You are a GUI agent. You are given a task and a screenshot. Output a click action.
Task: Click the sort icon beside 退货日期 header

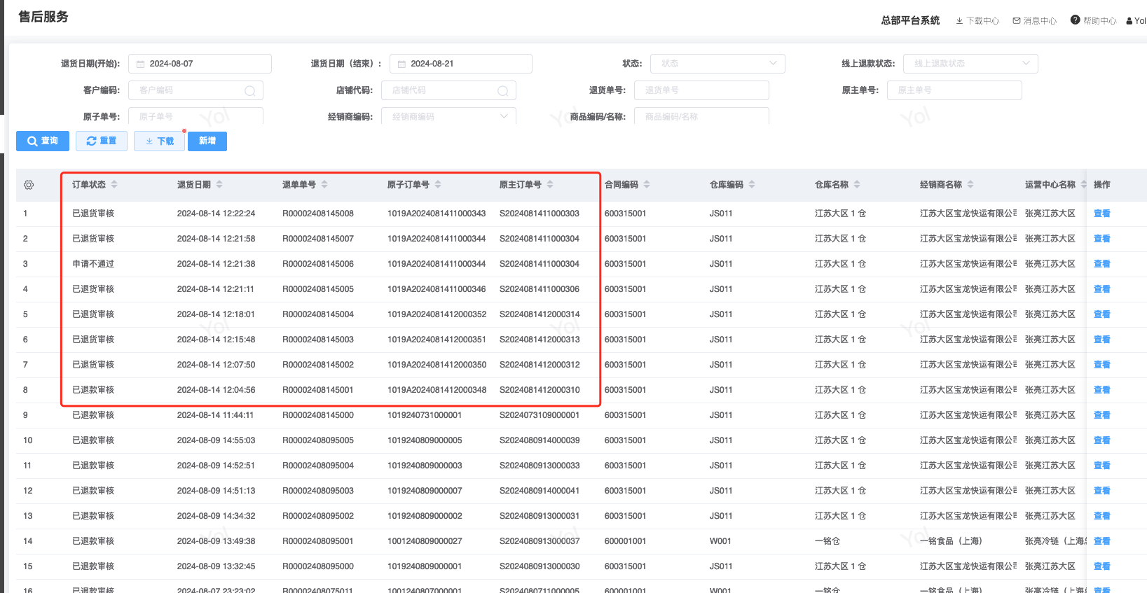(219, 185)
